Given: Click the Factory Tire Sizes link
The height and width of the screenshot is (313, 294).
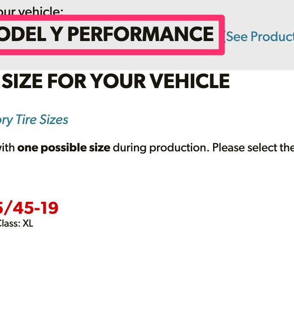Looking at the screenshot, I should tap(34, 120).
